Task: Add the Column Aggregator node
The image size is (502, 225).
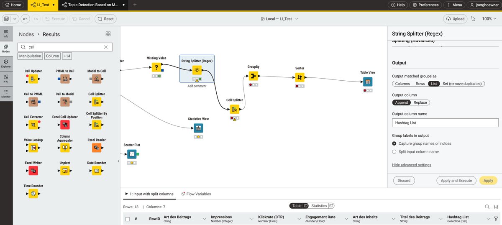Action: tap(65, 148)
